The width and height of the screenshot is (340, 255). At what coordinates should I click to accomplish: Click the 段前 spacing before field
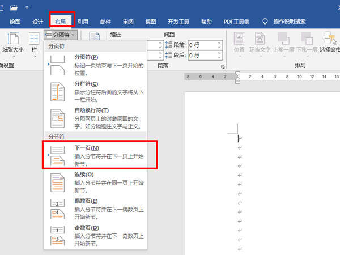pyautogui.click(x=202, y=45)
